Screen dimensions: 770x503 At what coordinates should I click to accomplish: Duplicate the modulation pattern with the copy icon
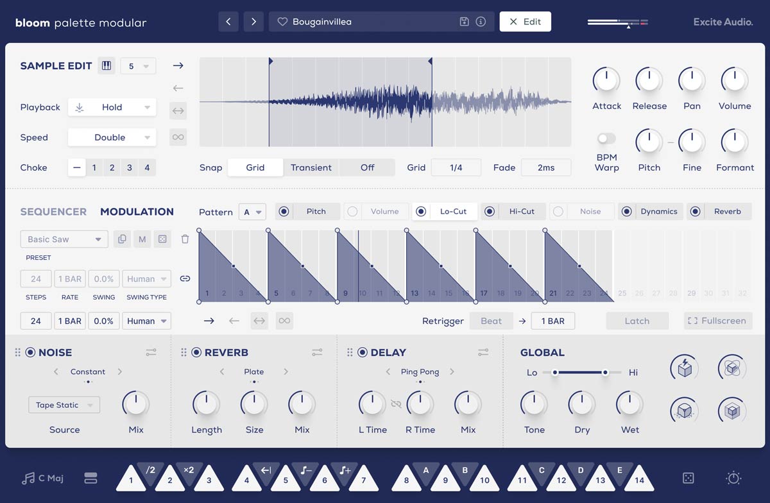122,239
